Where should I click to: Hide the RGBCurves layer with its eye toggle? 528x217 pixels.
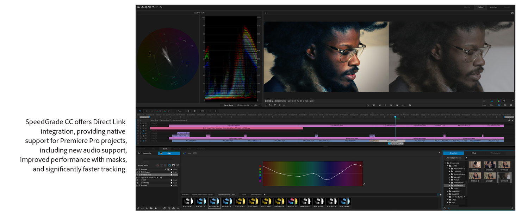(137, 172)
